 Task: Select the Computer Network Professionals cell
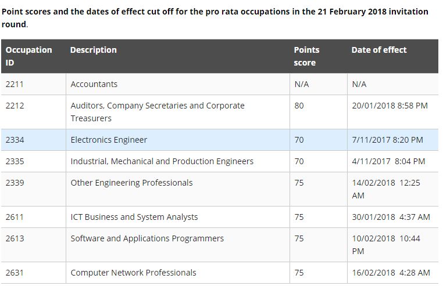tap(134, 273)
